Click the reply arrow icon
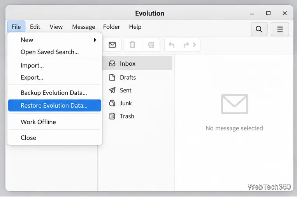 pyautogui.click(x=172, y=45)
